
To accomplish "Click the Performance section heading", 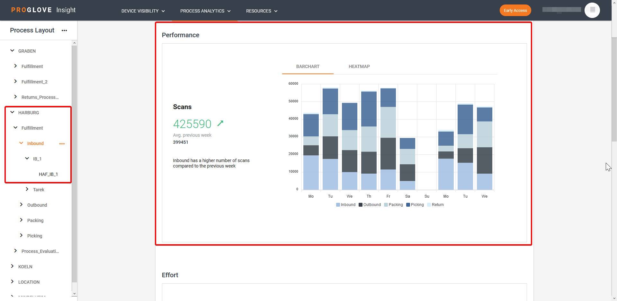I will click(x=181, y=35).
